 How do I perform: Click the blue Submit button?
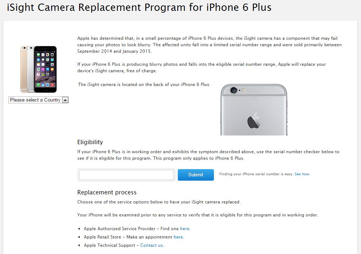(196, 175)
